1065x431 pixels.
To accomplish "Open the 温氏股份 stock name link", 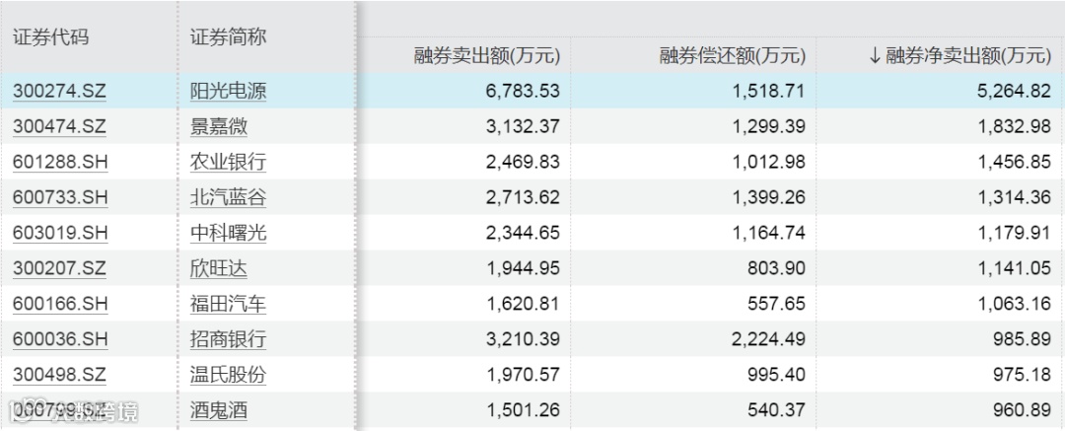I will click(x=228, y=375).
